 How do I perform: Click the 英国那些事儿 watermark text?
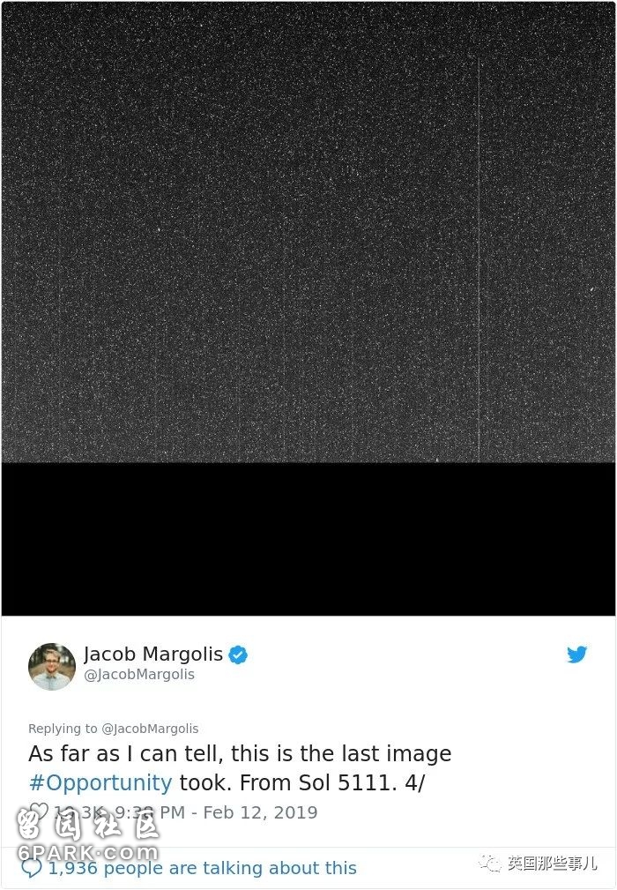pyautogui.click(x=552, y=864)
